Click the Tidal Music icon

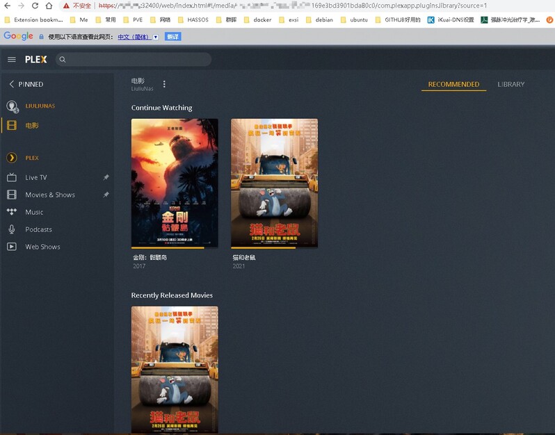point(12,212)
